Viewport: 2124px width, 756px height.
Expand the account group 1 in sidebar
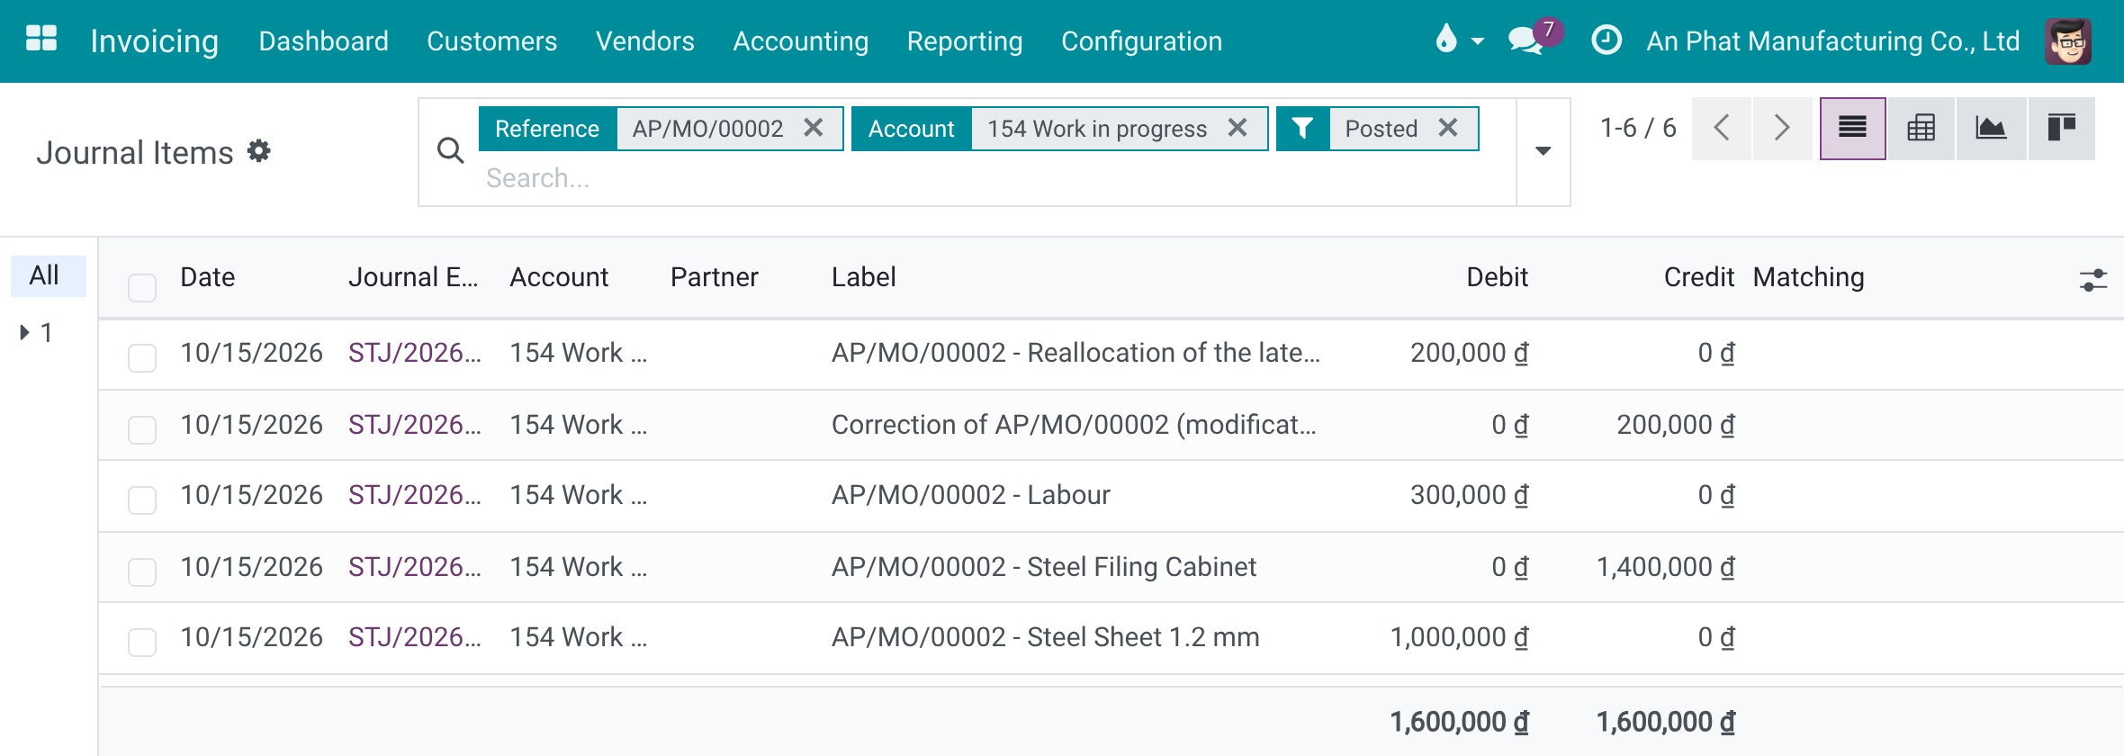[x=25, y=333]
